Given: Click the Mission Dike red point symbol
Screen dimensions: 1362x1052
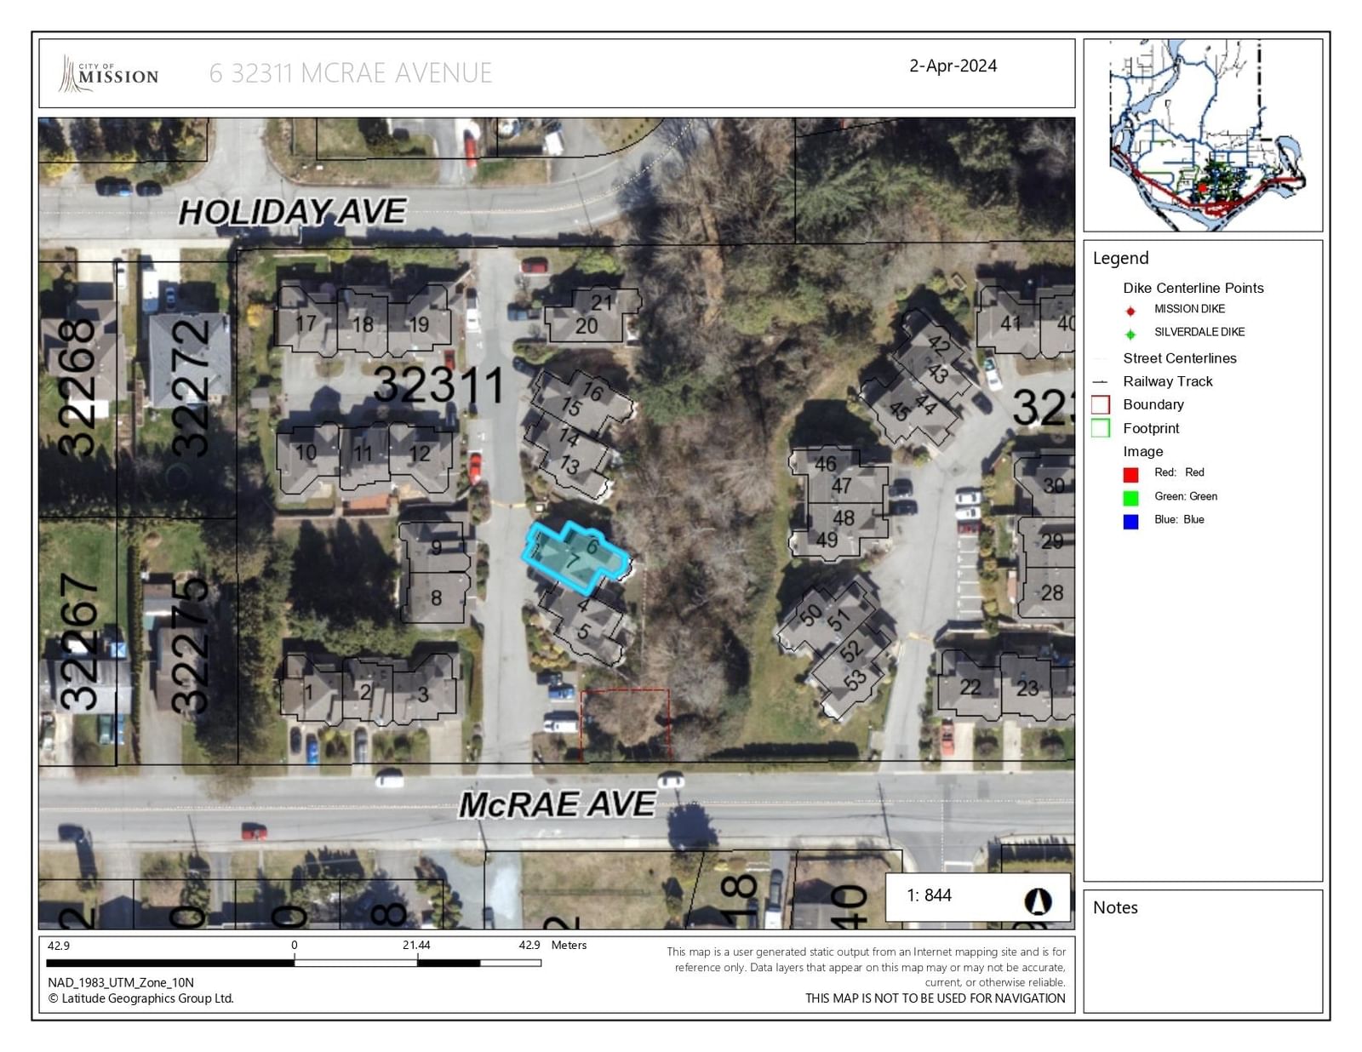Looking at the screenshot, I should tap(1130, 311).
